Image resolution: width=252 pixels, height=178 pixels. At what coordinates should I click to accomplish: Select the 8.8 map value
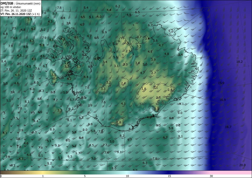click(x=90, y=124)
